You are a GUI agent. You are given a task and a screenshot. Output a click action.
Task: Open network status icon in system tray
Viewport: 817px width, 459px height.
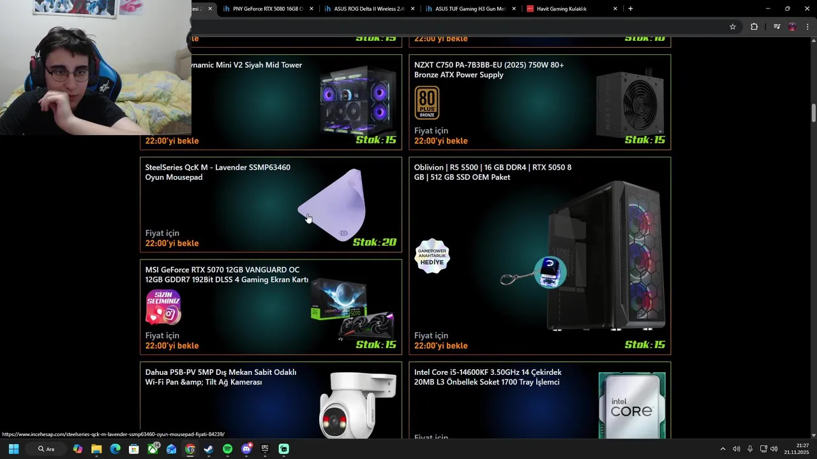point(763,449)
